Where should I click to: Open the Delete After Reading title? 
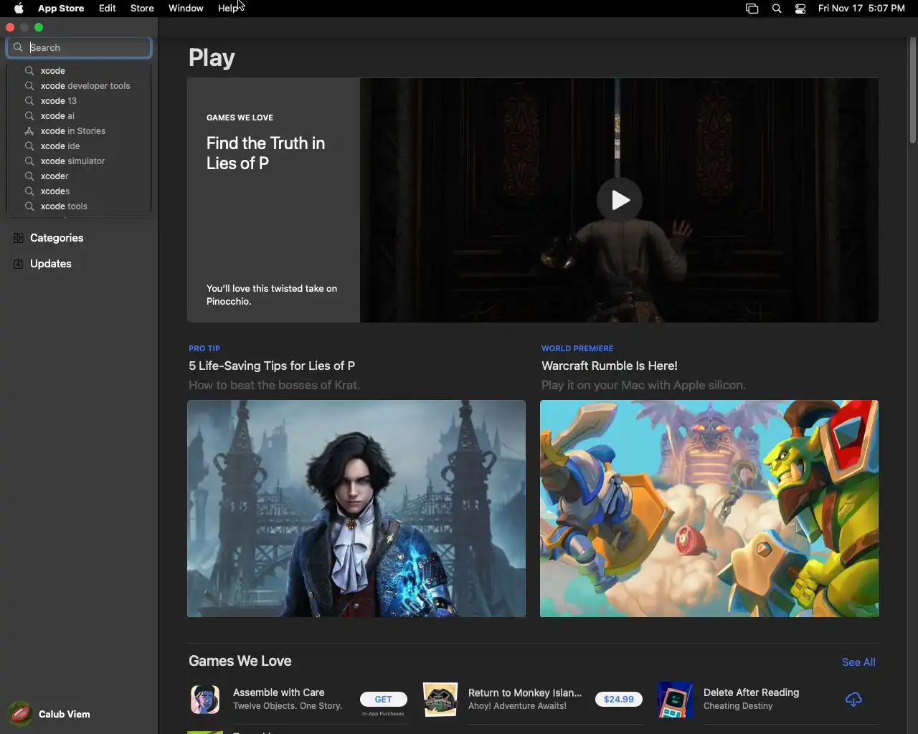[x=751, y=692]
